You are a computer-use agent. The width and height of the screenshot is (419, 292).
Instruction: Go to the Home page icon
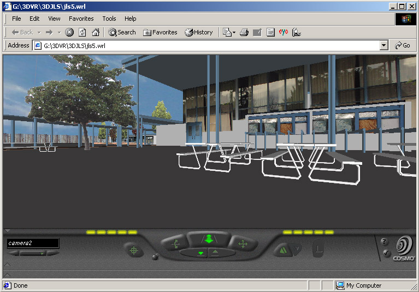(96, 32)
